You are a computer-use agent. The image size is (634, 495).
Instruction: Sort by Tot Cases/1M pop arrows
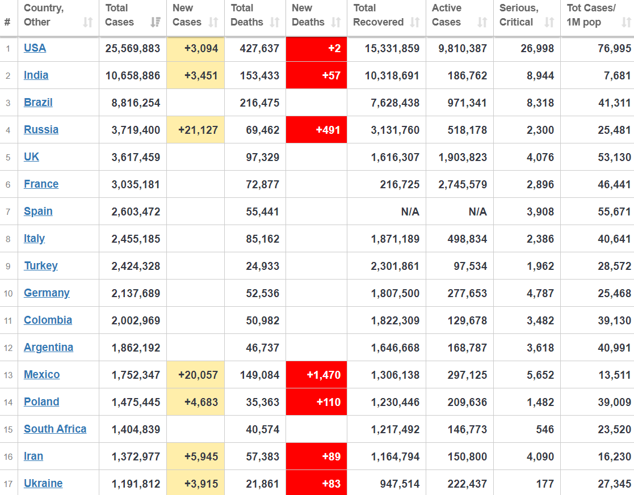pyautogui.click(x=626, y=22)
